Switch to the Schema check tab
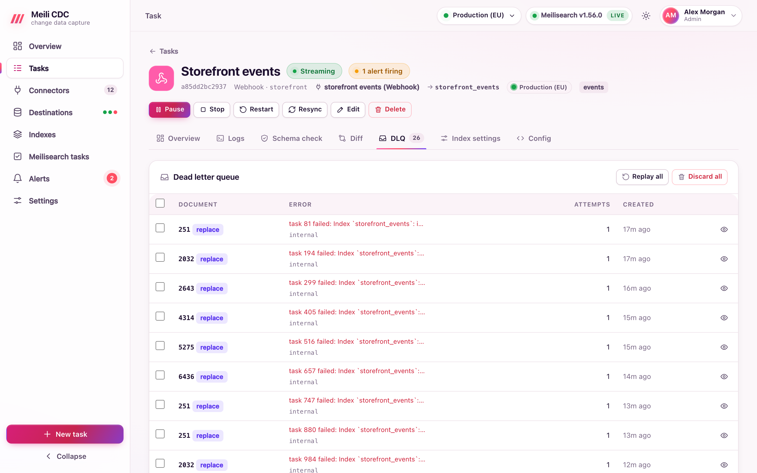 tap(291, 138)
